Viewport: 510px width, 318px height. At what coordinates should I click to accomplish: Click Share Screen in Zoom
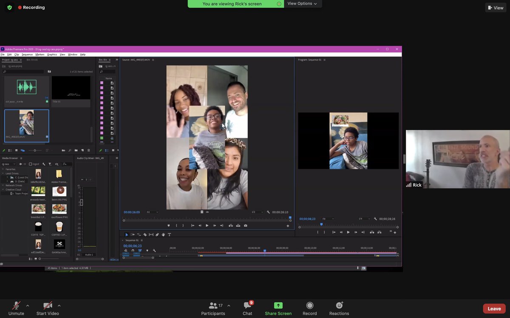[x=278, y=309]
